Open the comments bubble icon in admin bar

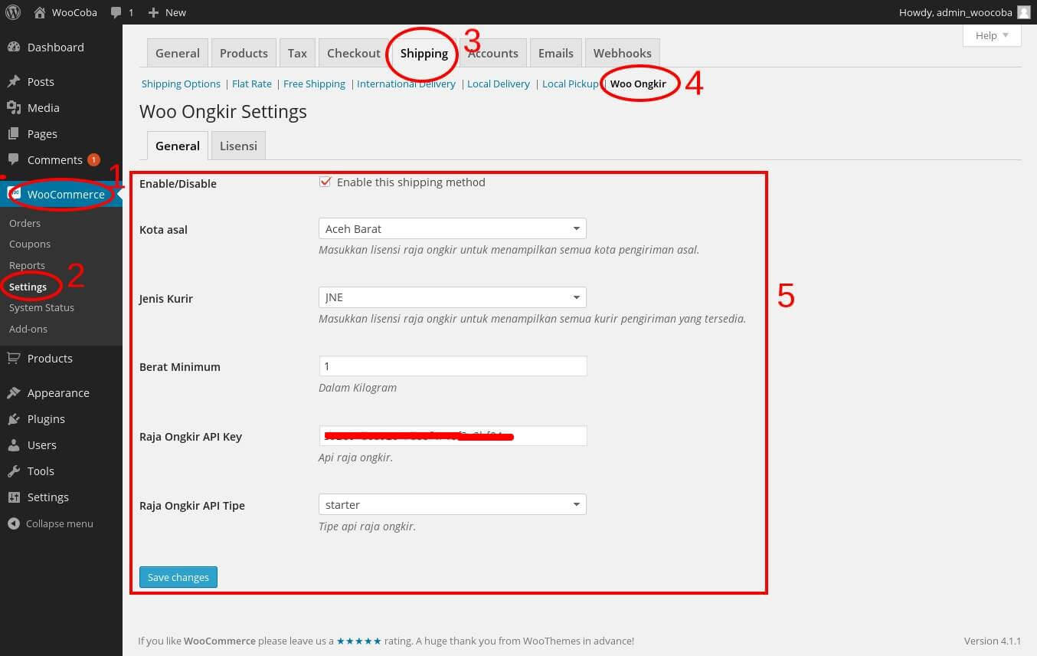pyautogui.click(x=116, y=13)
